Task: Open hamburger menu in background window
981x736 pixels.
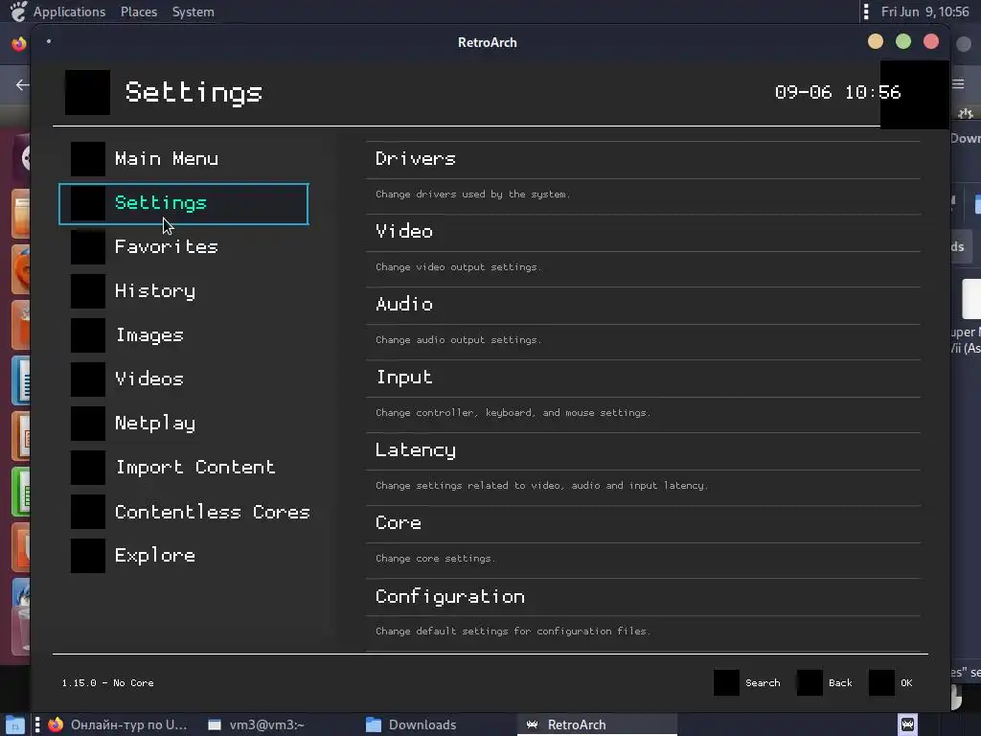Action: [958, 84]
